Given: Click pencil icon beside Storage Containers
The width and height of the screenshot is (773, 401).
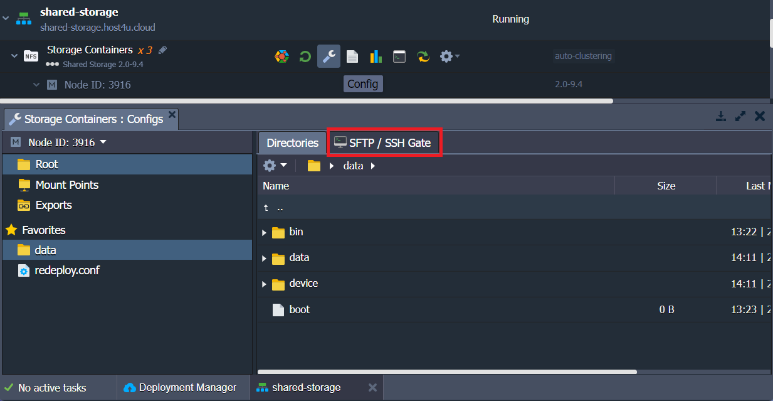Looking at the screenshot, I should click(x=162, y=50).
